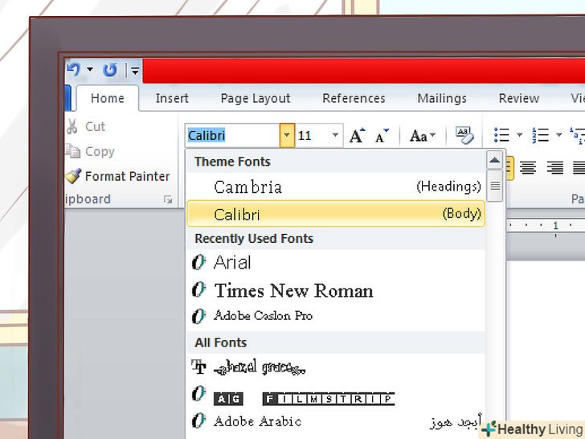Open the Change Case Aa menu
Viewport: 585px width, 439px height.
click(423, 136)
